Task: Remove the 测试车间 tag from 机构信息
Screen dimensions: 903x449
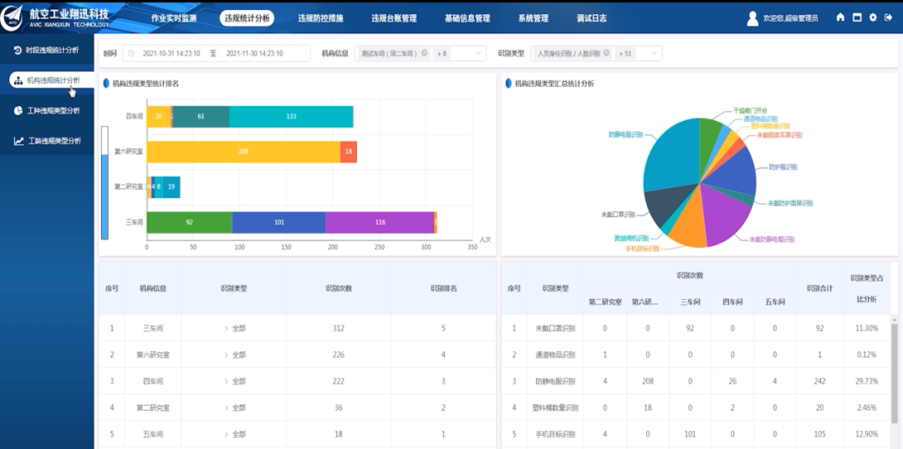Action: point(424,53)
